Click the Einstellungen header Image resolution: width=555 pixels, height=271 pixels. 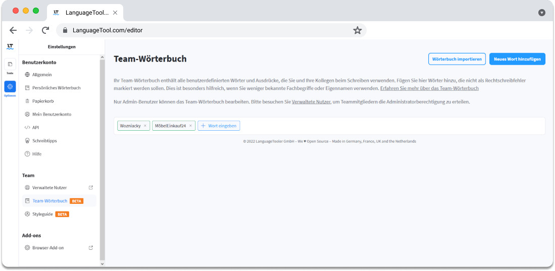62,47
